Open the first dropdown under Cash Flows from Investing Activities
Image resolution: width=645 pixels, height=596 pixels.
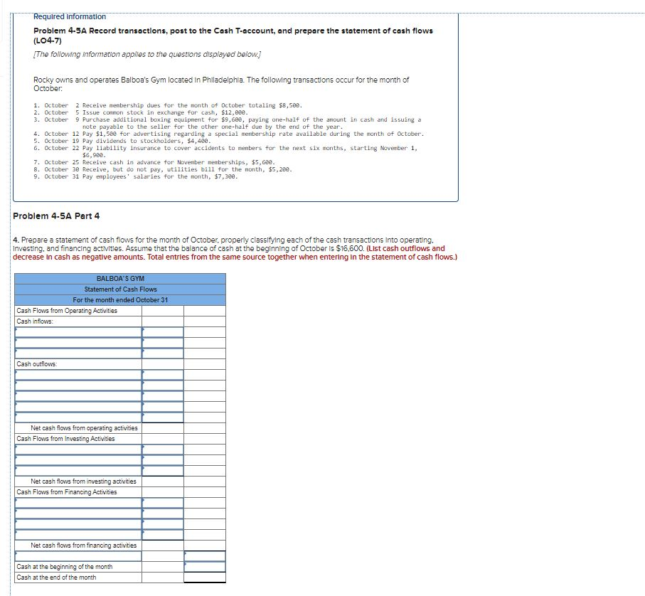pos(78,449)
